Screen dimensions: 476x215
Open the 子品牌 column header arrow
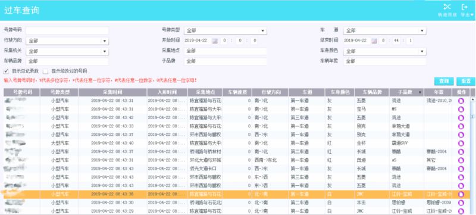pos(420,92)
